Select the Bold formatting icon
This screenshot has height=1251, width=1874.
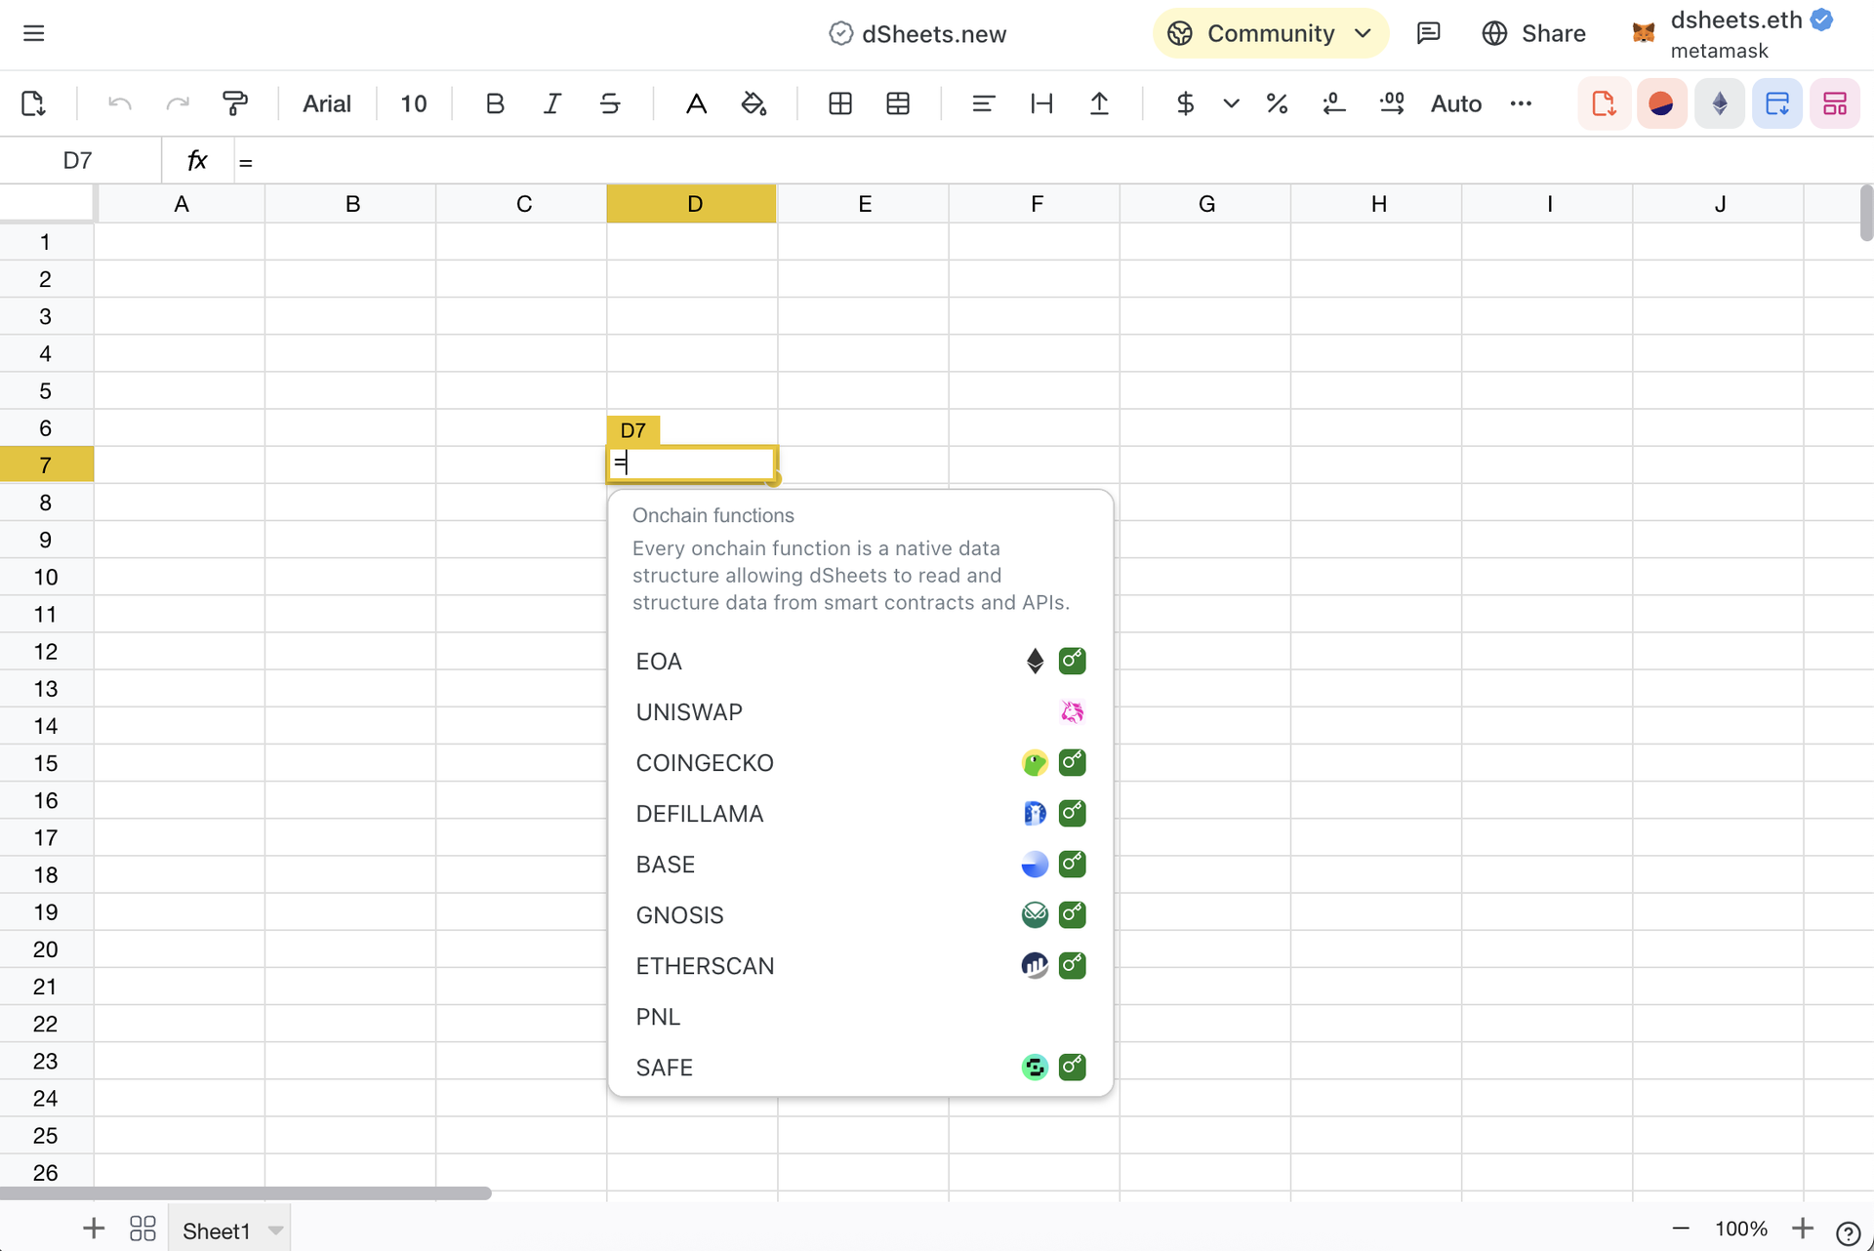pos(495,103)
